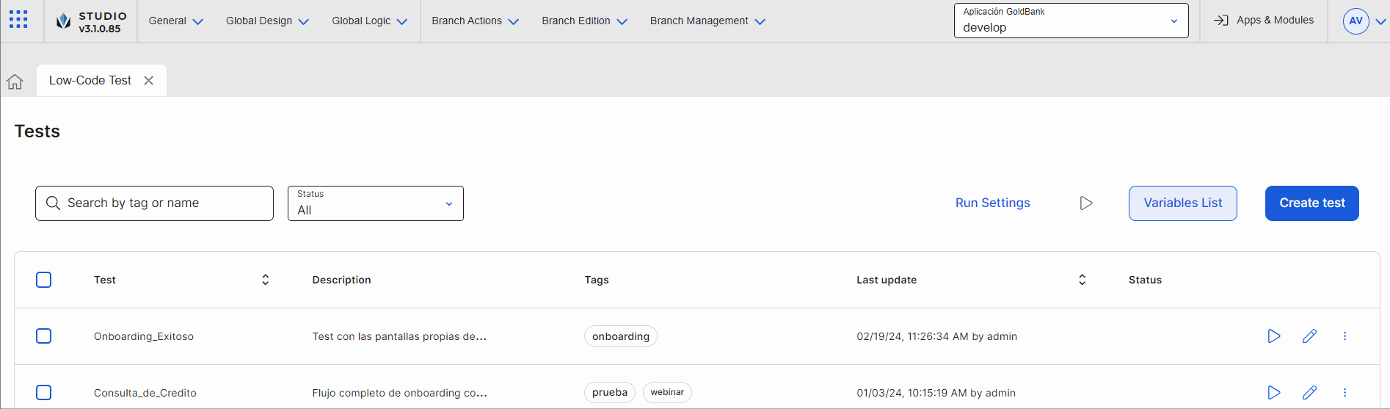The height and width of the screenshot is (409, 1390).
Task: Select the Consulta_de_Credito row checkbox
Action: tap(44, 393)
